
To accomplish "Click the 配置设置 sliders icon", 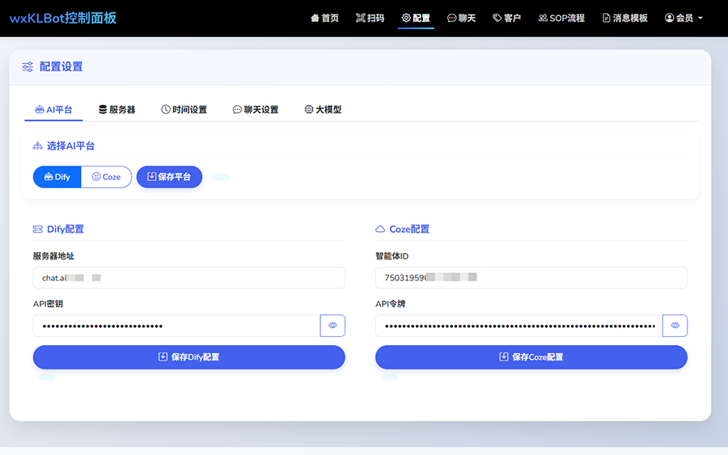I will click(x=28, y=67).
